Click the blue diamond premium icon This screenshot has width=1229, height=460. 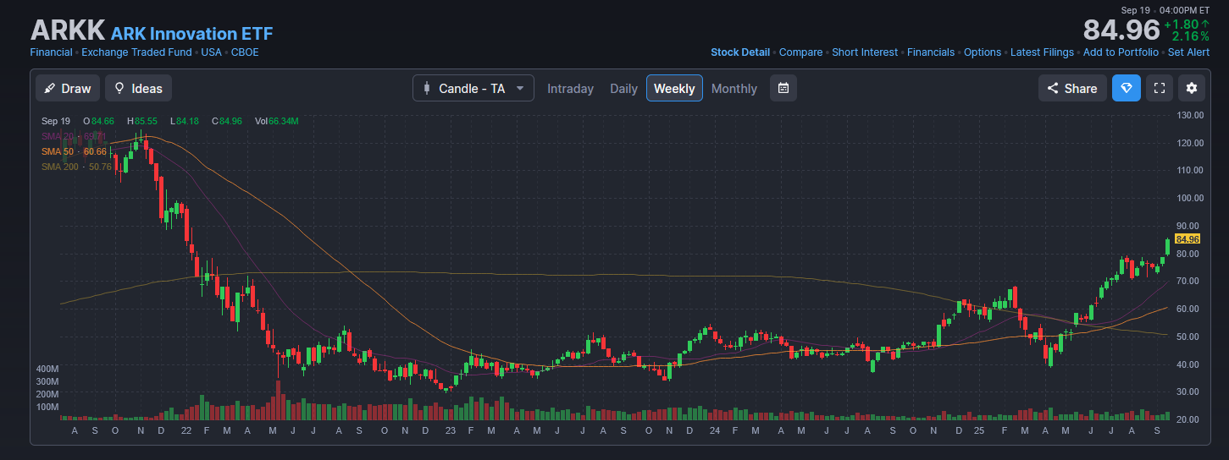(1126, 89)
